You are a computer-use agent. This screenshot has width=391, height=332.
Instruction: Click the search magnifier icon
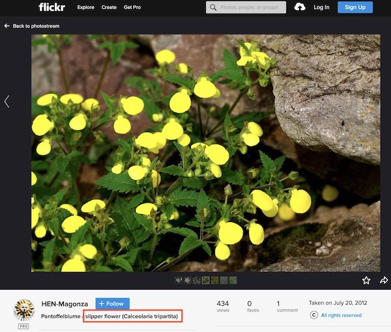(x=213, y=7)
